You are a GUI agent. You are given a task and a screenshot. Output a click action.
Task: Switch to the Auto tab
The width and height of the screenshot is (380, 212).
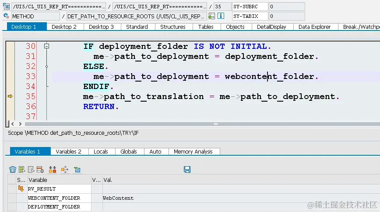coord(155,152)
